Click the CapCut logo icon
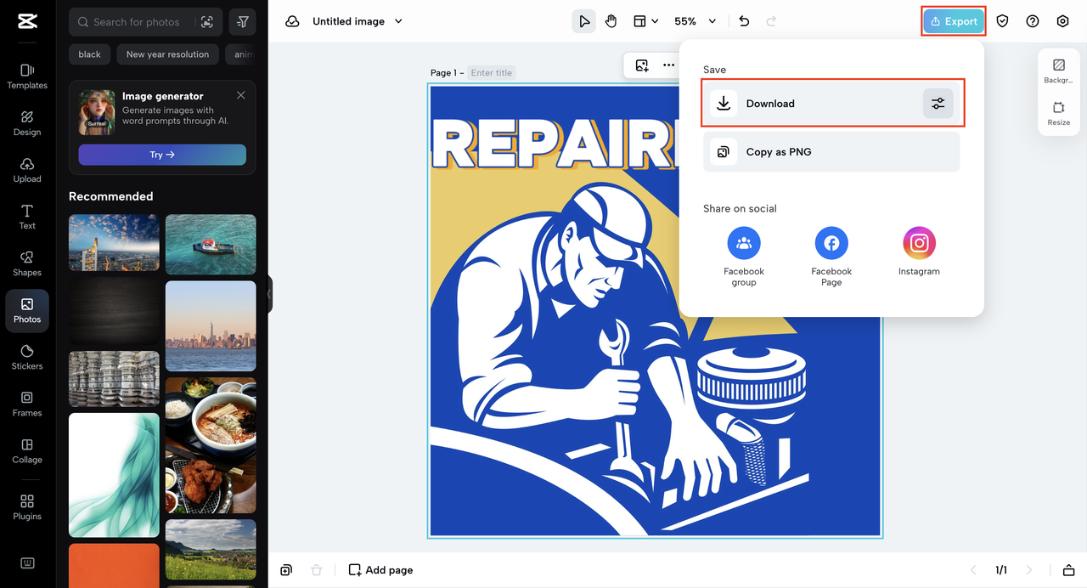This screenshot has height=588, width=1087. tap(27, 21)
